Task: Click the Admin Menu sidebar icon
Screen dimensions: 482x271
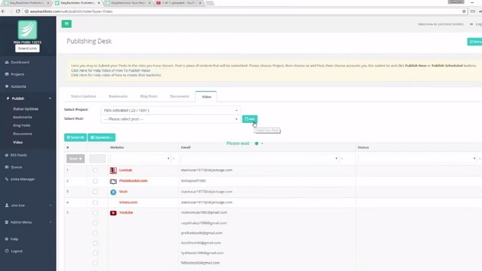Action: [7, 222]
